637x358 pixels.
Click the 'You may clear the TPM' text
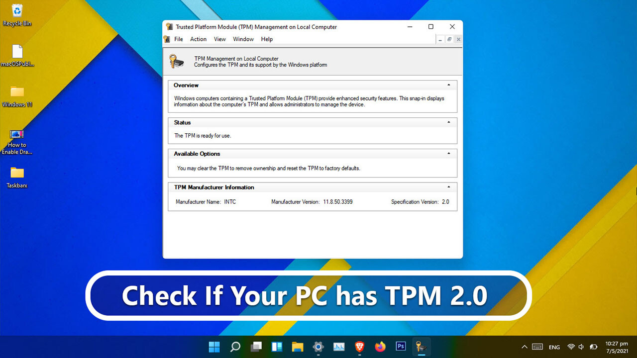[x=269, y=168]
